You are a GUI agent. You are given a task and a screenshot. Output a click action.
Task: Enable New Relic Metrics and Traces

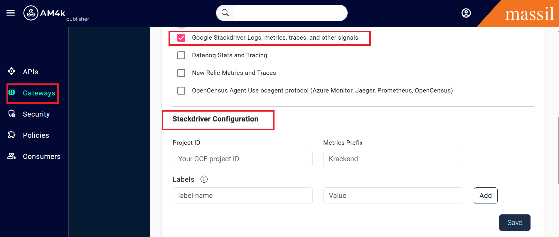tap(181, 73)
